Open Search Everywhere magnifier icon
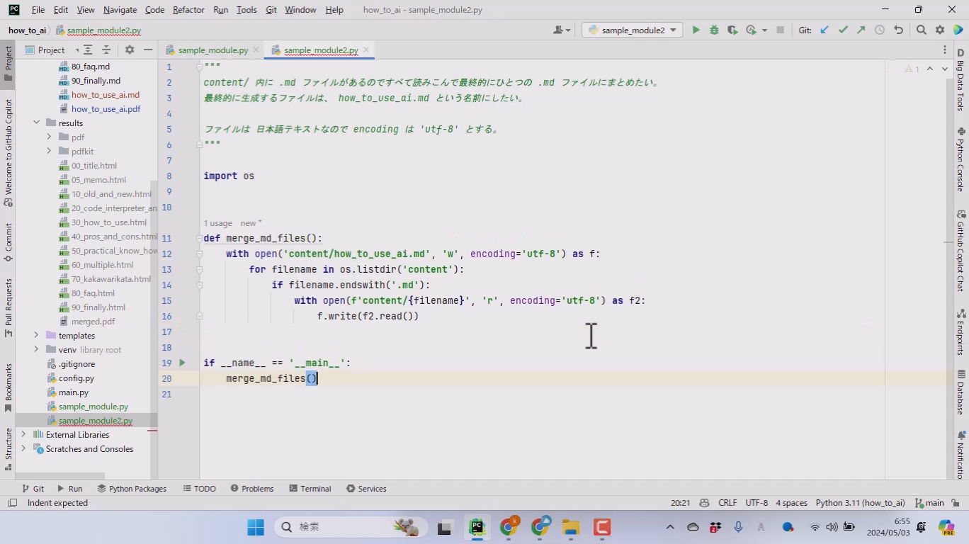Viewport: 969px width, 544px height. tap(921, 30)
